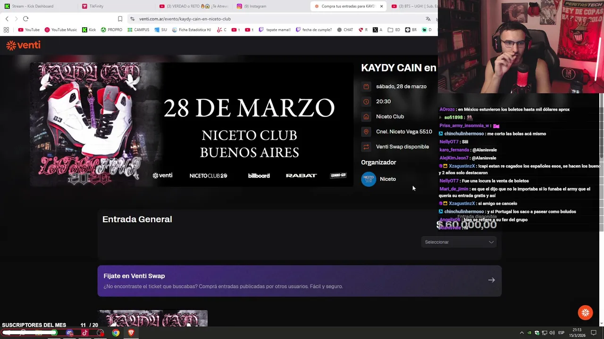This screenshot has width=604, height=339.
Task: Click the 20:30 event time
Action: [383, 102]
